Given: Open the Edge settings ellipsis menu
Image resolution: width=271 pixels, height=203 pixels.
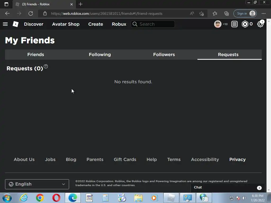Looking at the screenshot, I should tap(263, 13).
